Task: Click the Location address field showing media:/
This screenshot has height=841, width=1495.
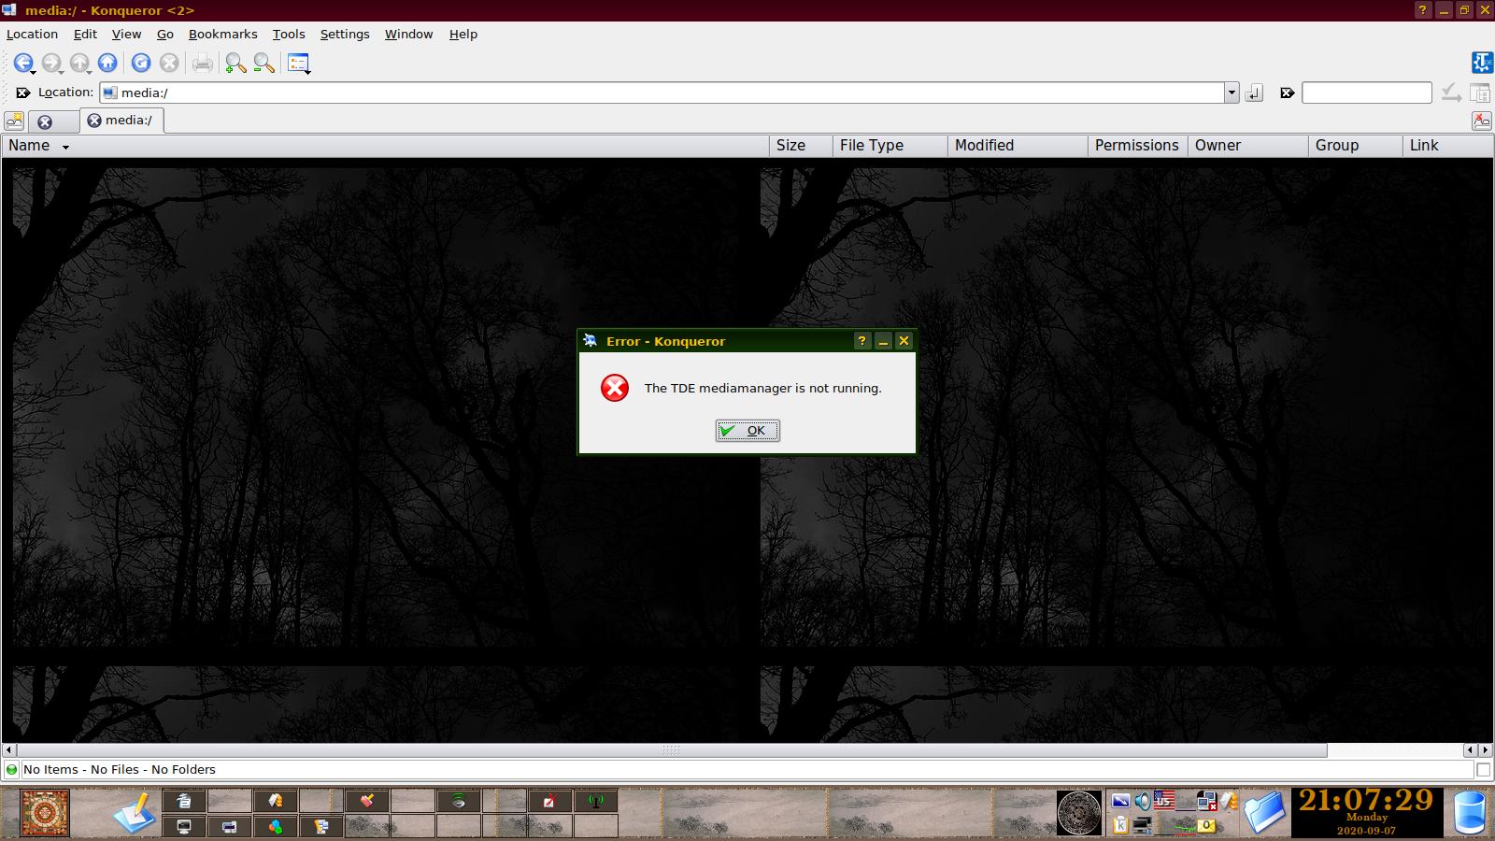Action: pyautogui.click(x=662, y=93)
